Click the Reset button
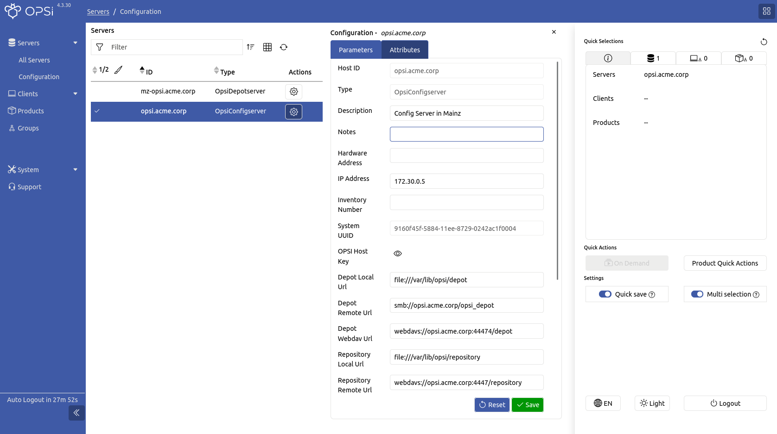 [x=492, y=405]
